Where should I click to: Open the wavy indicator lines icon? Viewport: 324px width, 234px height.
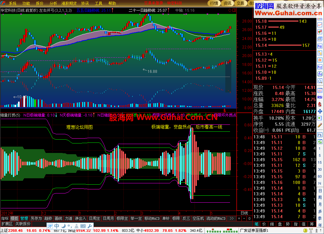tap(320, 90)
